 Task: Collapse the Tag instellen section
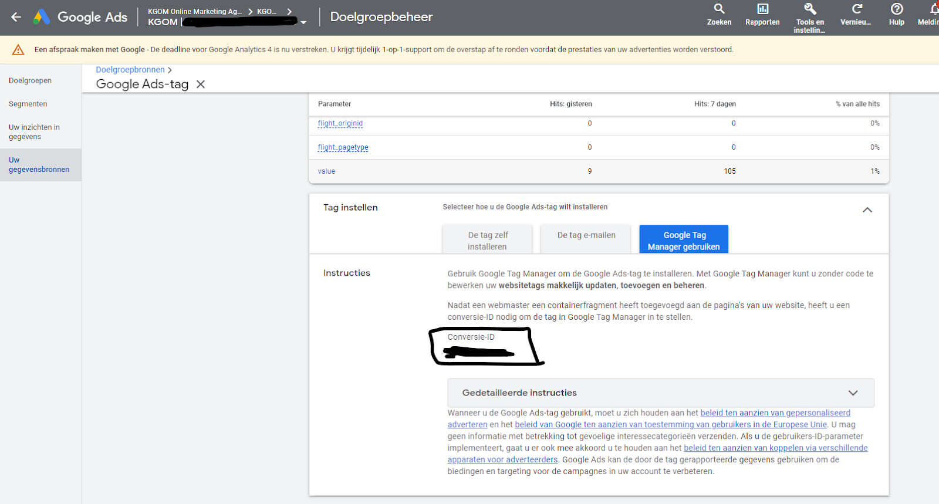[x=867, y=209]
